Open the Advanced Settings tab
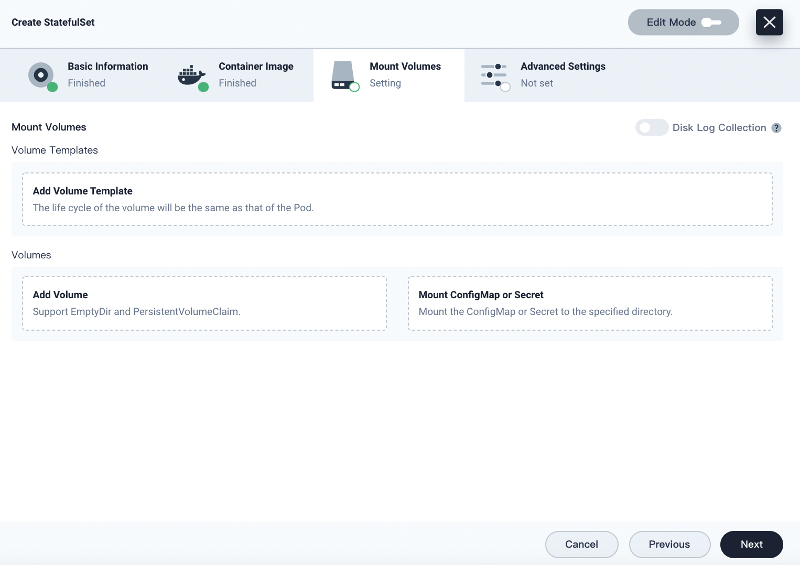Viewport: 800px width, 565px height. pyautogui.click(x=540, y=75)
